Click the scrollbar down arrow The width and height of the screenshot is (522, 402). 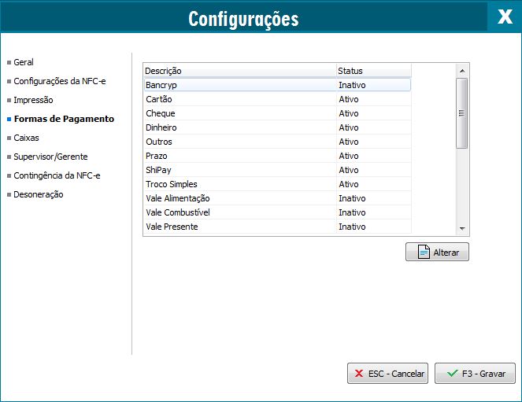coord(462,228)
